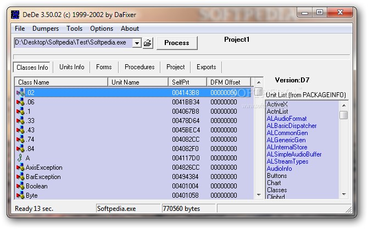Select Buttons in the unit list

[277, 176]
